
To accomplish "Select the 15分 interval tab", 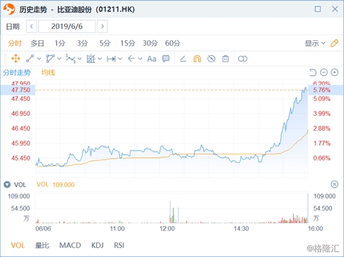I will coord(127,43).
